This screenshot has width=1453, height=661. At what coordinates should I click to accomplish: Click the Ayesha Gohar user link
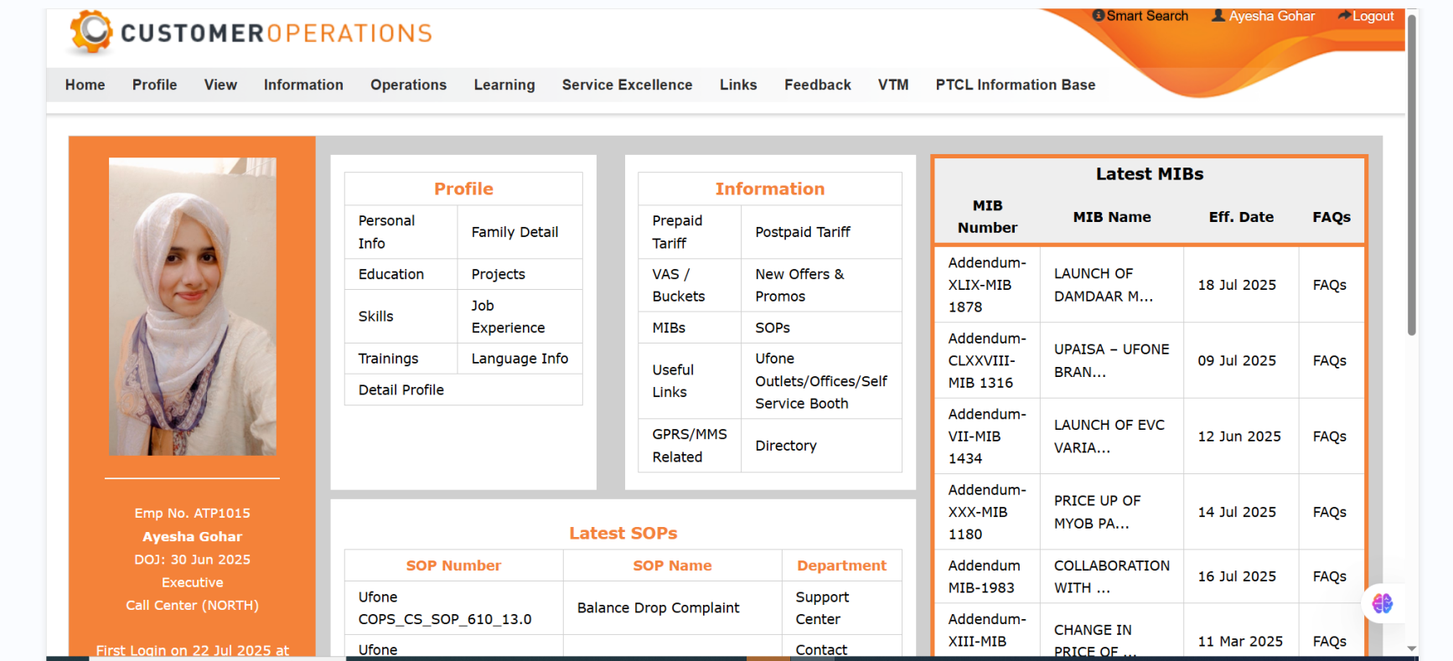pyautogui.click(x=1264, y=16)
